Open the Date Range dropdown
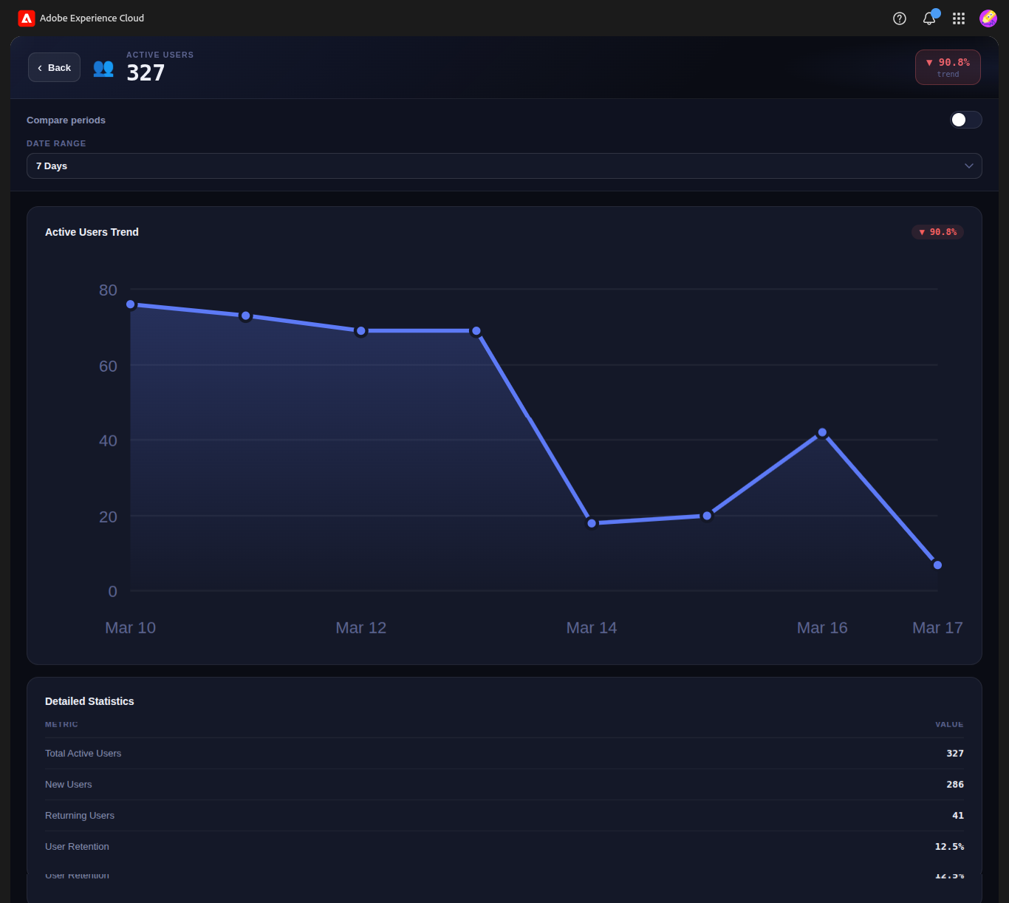The image size is (1009, 903). (504, 166)
